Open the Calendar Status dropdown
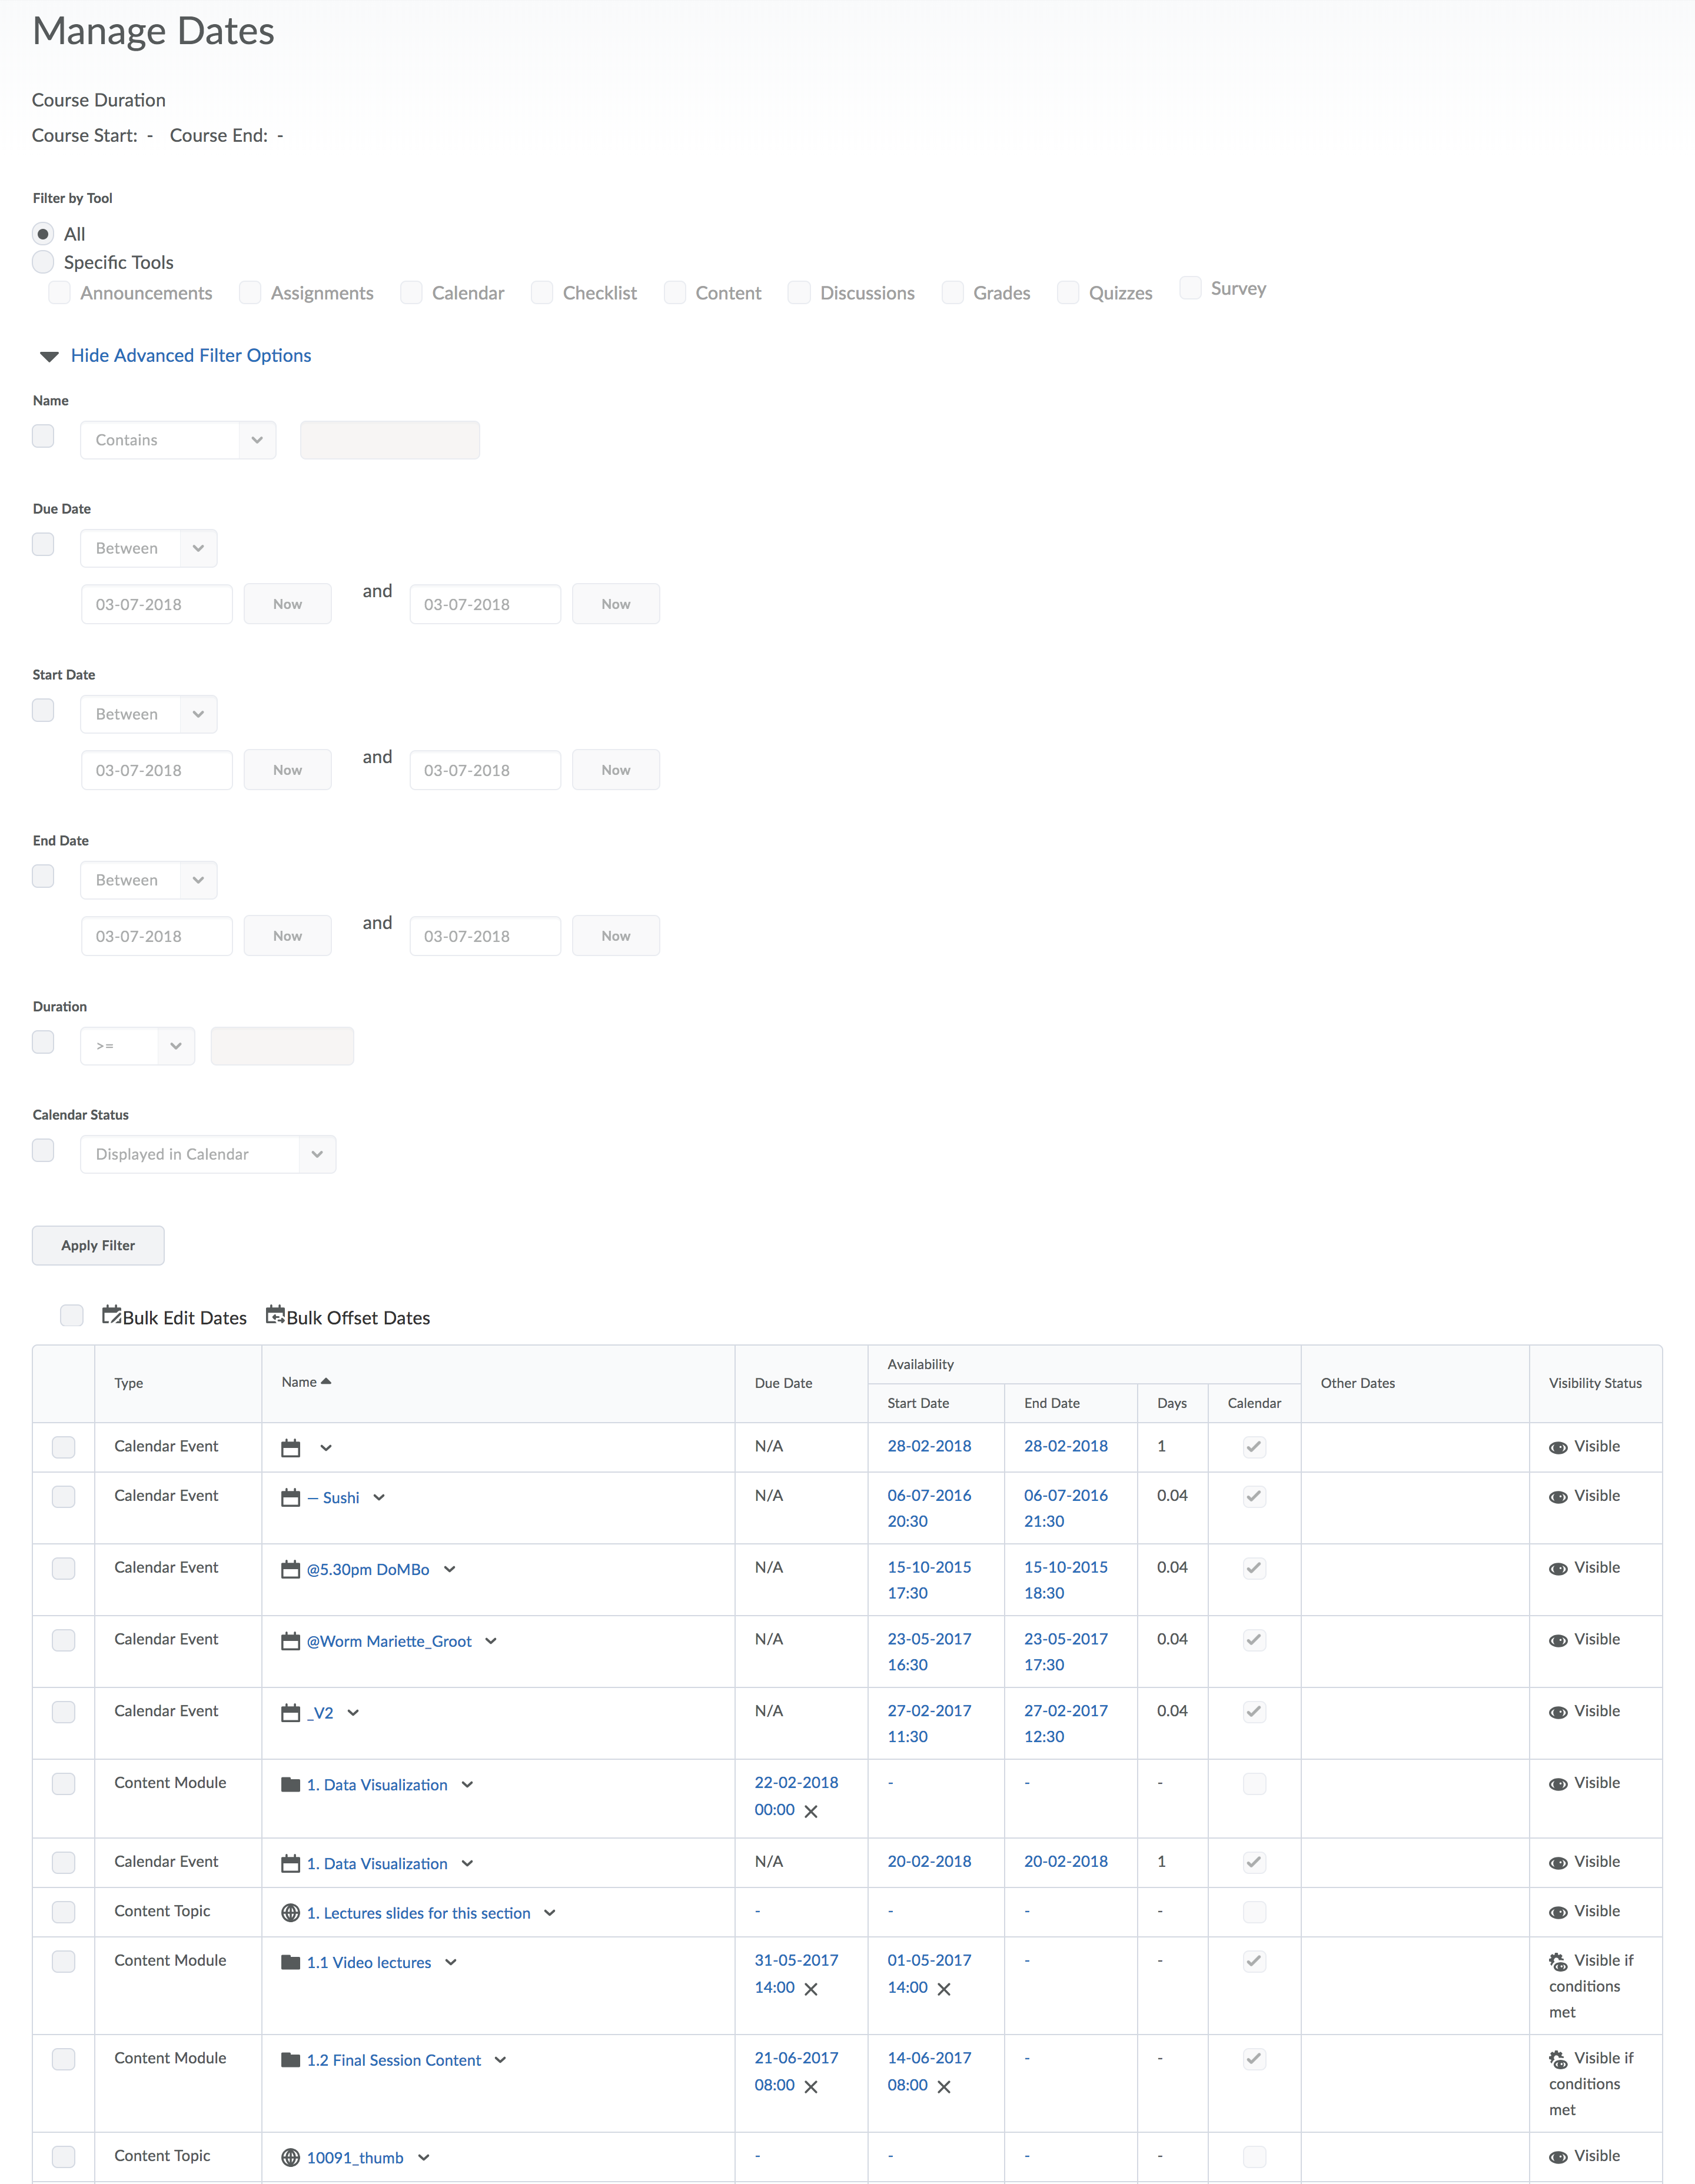This screenshot has height=2184, width=1695. coord(207,1154)
